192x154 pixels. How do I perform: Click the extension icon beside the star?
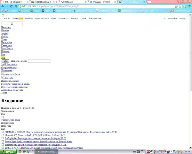click(x=185, y=6)
